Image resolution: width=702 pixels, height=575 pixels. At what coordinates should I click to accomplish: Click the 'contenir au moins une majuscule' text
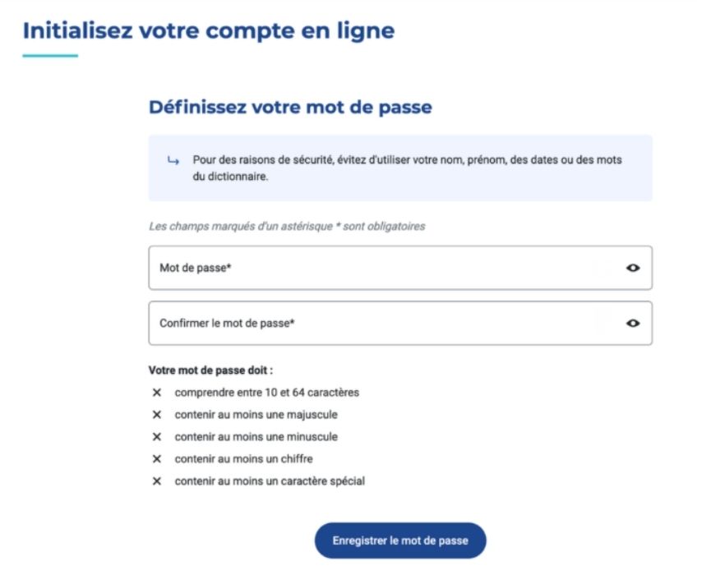coord(256,415)
